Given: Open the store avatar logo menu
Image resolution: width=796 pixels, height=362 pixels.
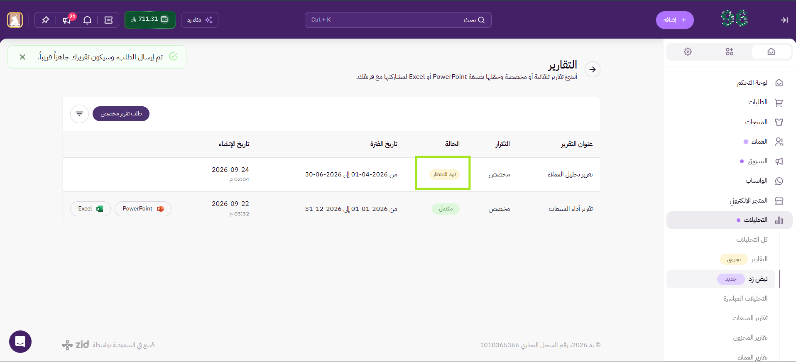Looking at the screenshot, I should (x=15, y=20).
